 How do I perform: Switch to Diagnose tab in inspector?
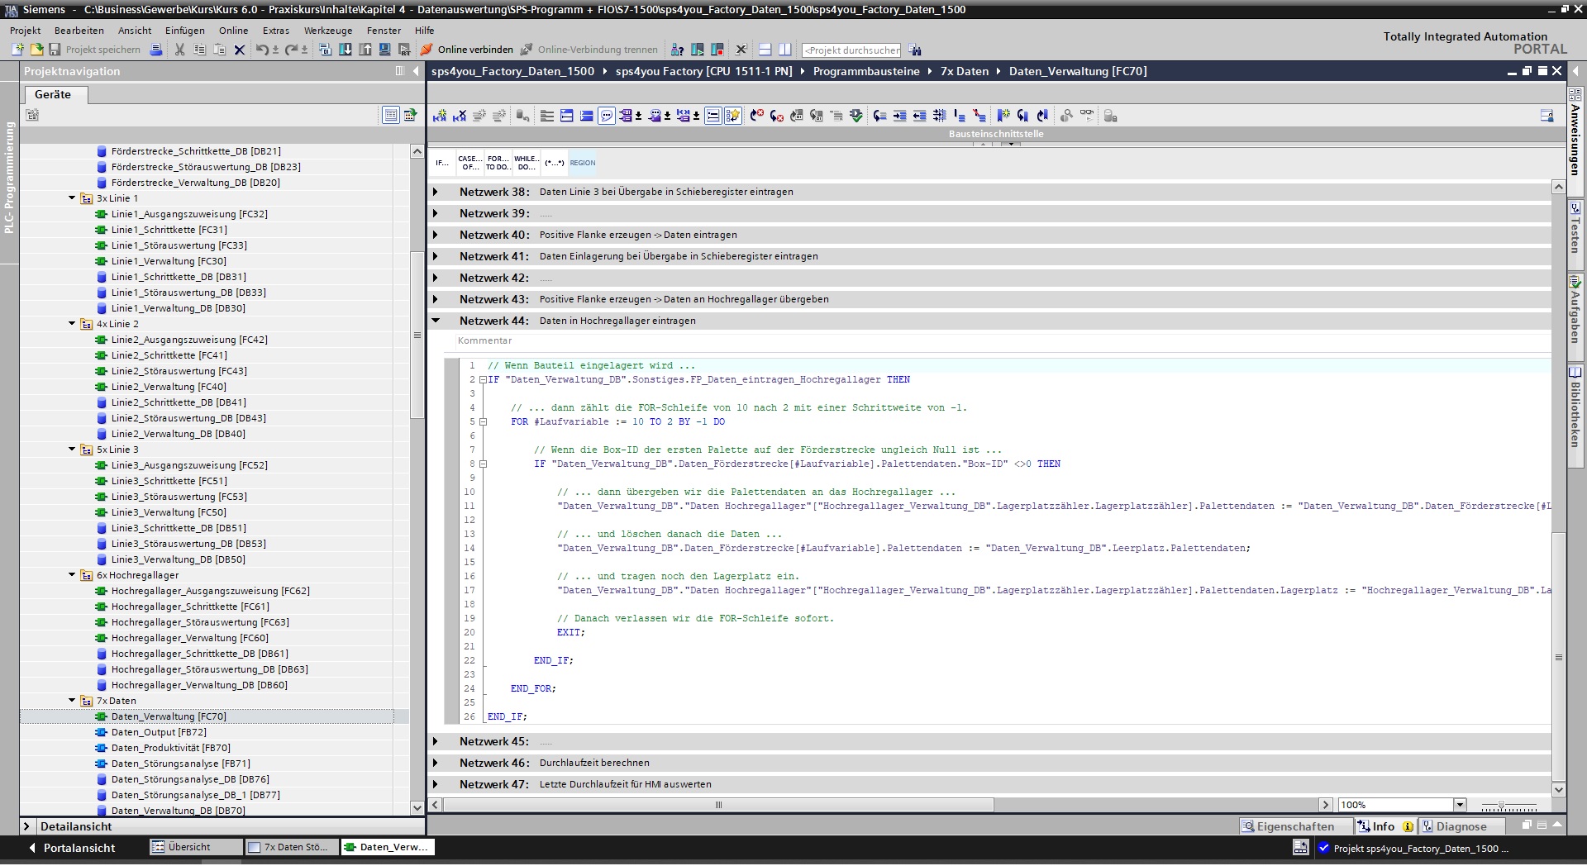[x=1461, y=826]
